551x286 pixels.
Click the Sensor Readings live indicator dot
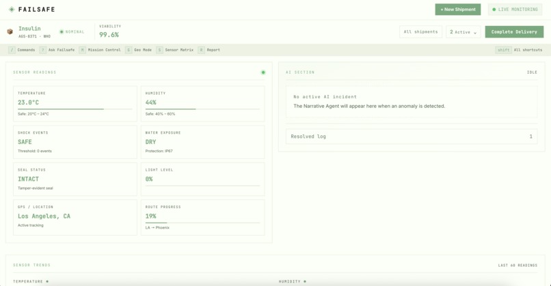click(x=263, y=72)
